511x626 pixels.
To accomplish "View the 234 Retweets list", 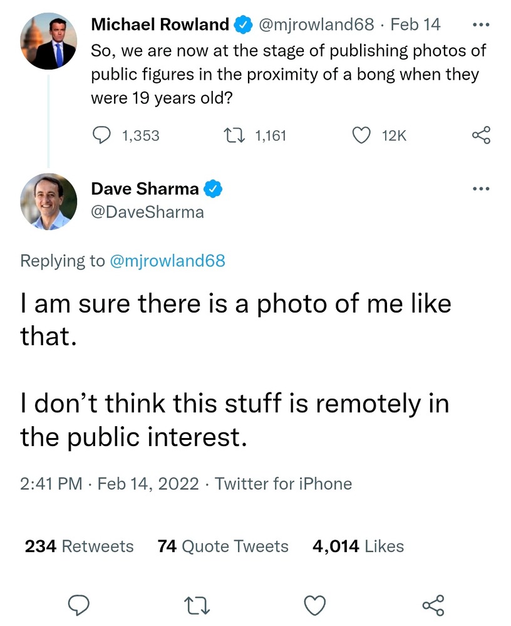I will (x=79, y=546).
